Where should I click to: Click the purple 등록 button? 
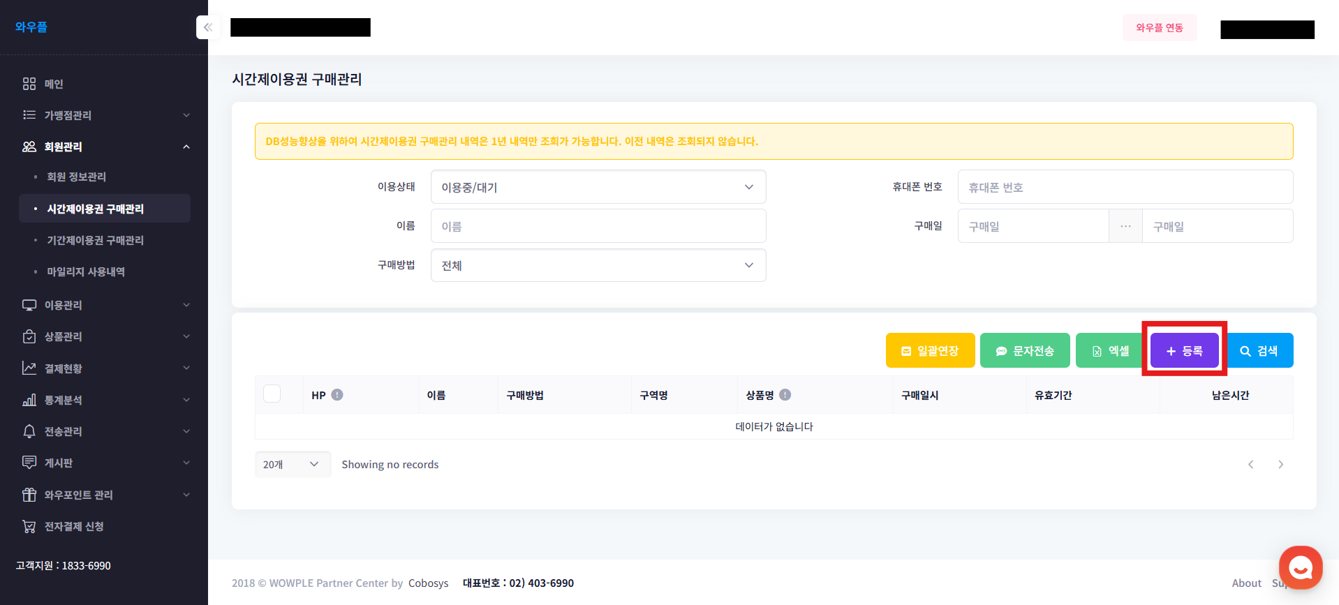1184,350
